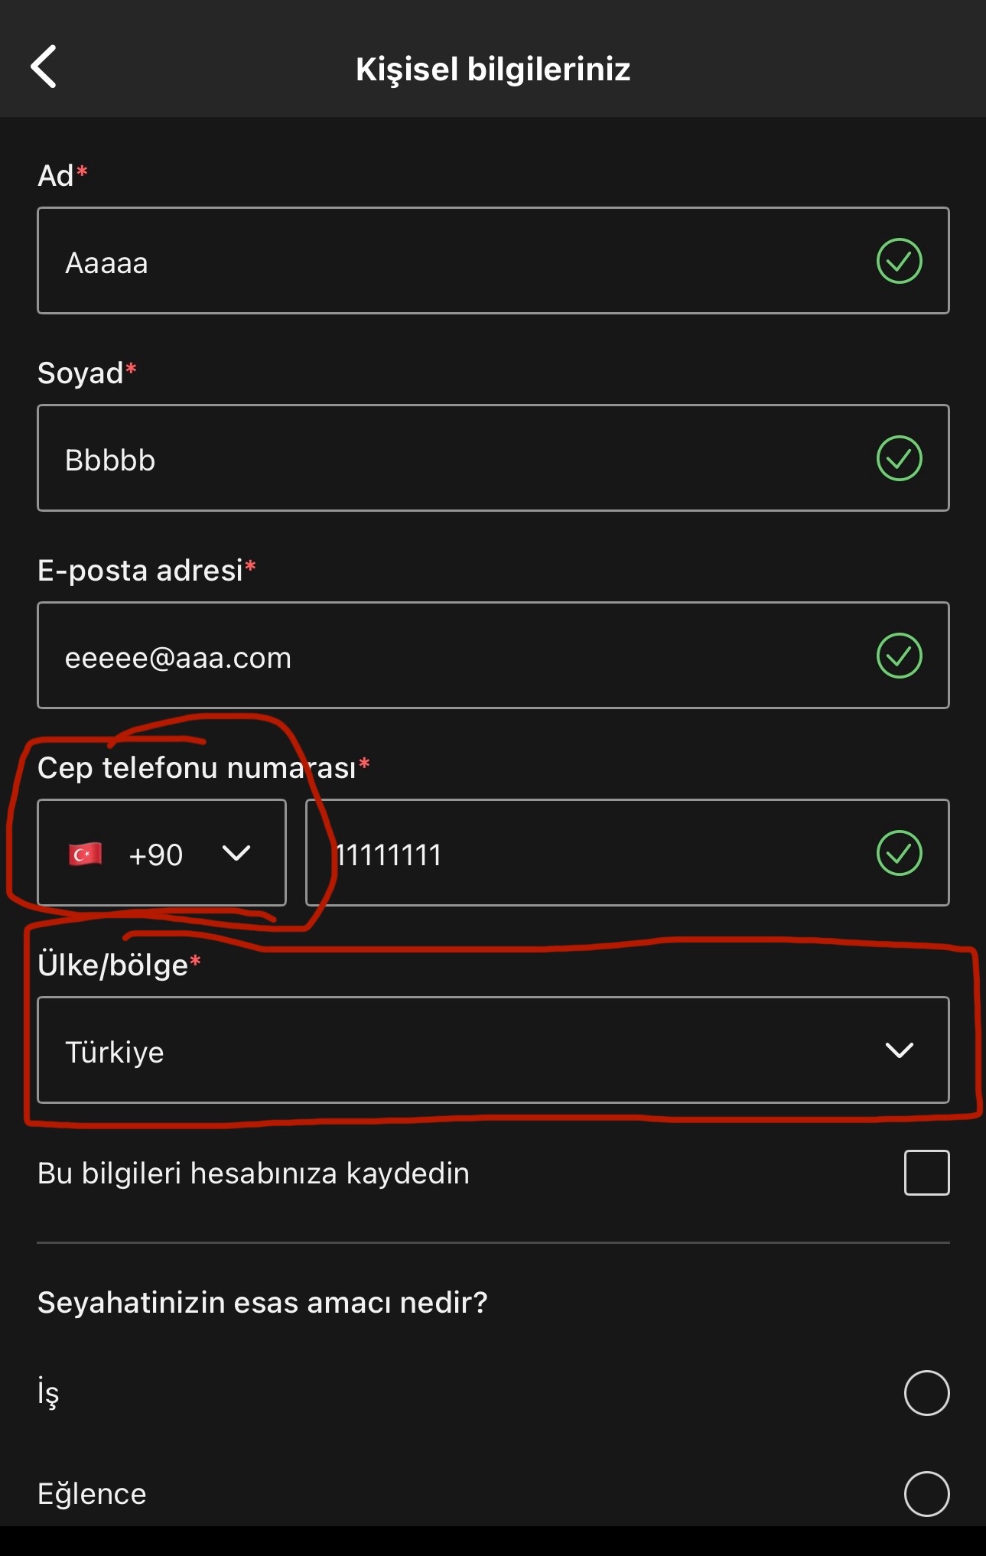Tap the Kişisel bilgileriniz header title
This screenshot has width=986, height=1556.
(493, 70)
